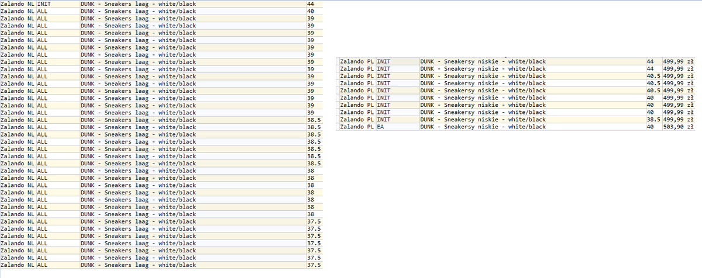Select the description cell of the PL EA row

point(532,127)
